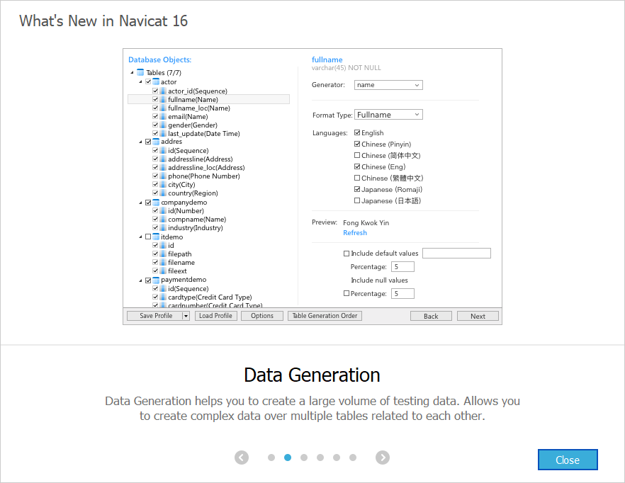The height and width of the screenshot is (483, 625).
Task: Enable the itdemo table checkbox
Action: [148, 237]
